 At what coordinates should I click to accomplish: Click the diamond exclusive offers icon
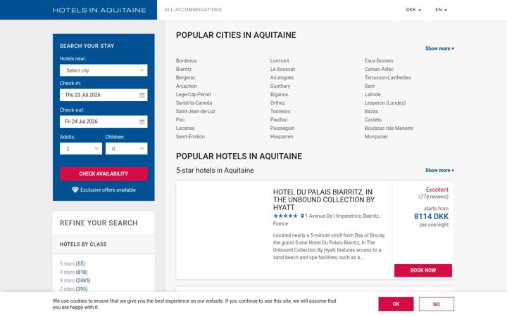pyautogui.click(x=75, y=190)
